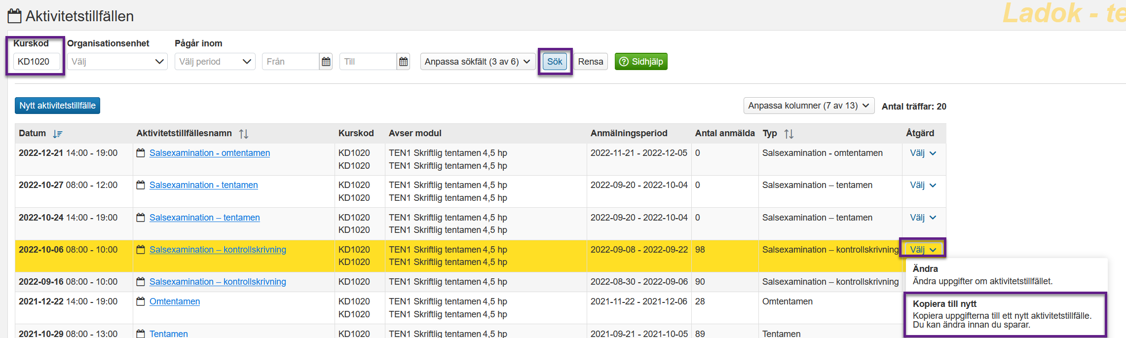This screenshot has width=1126, height=338.
Task: Click the Aktivitetstillfällesnamn column header
Action: click(184, 133)
